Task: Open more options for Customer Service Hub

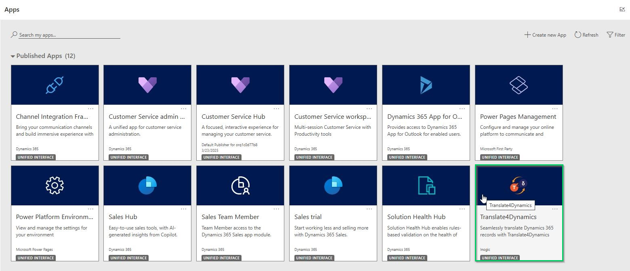Action: coord(277,109)
